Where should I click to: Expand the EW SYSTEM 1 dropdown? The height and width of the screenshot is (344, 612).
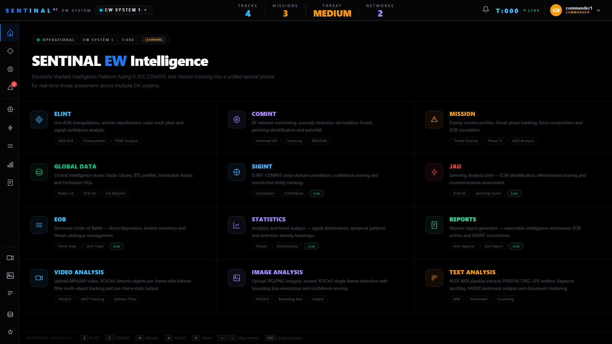click(x=123, y=10)
